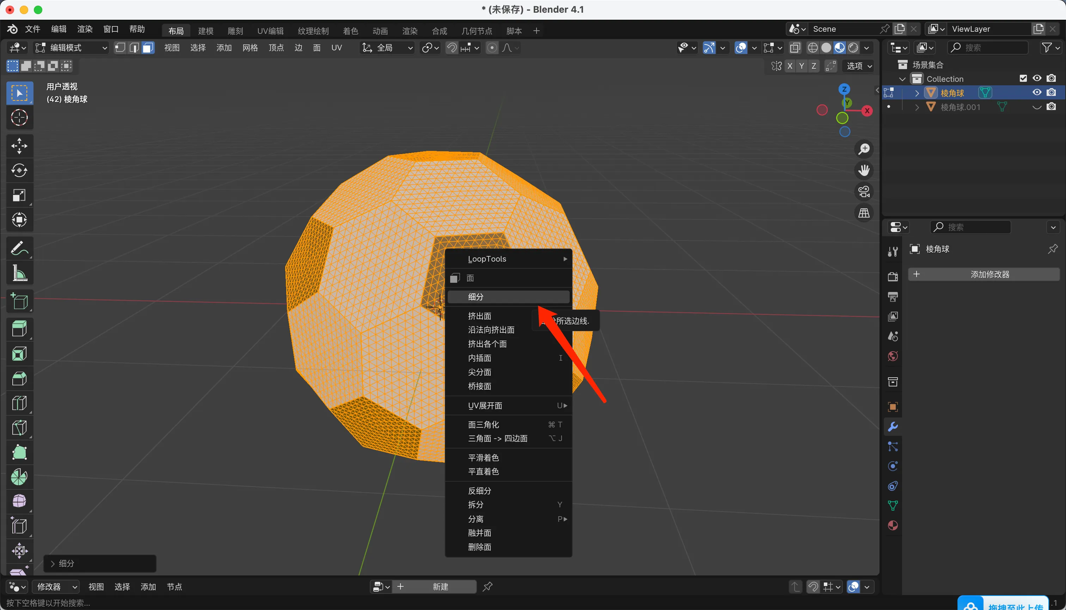Open 编辑模式 mode dropdown

pos(71,48)
